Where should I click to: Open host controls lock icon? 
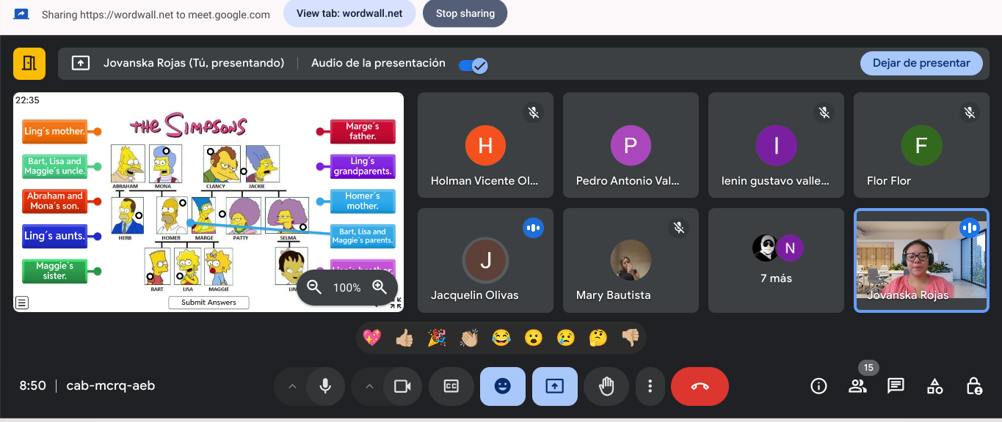coord(973,386)
